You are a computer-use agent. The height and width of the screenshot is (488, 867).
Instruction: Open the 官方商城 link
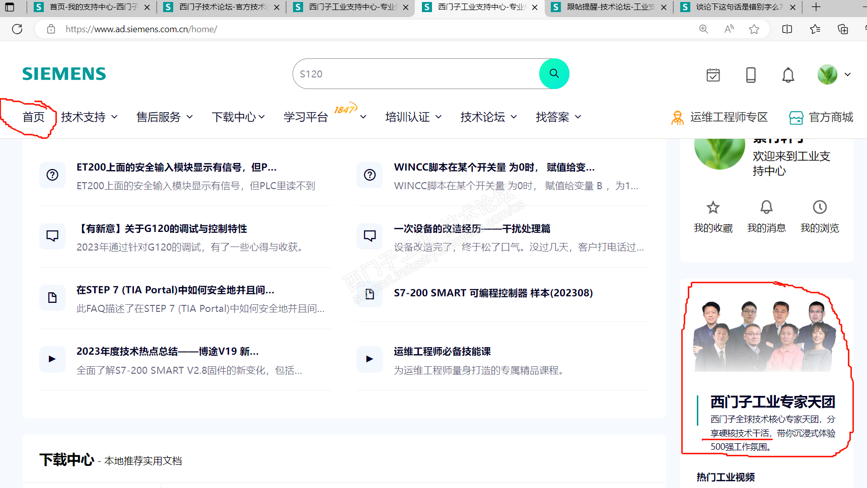(x=831, y=117)
